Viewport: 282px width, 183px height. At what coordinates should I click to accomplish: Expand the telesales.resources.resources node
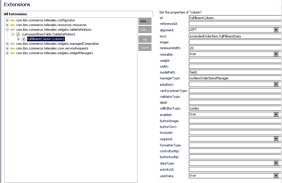point(7,25)
